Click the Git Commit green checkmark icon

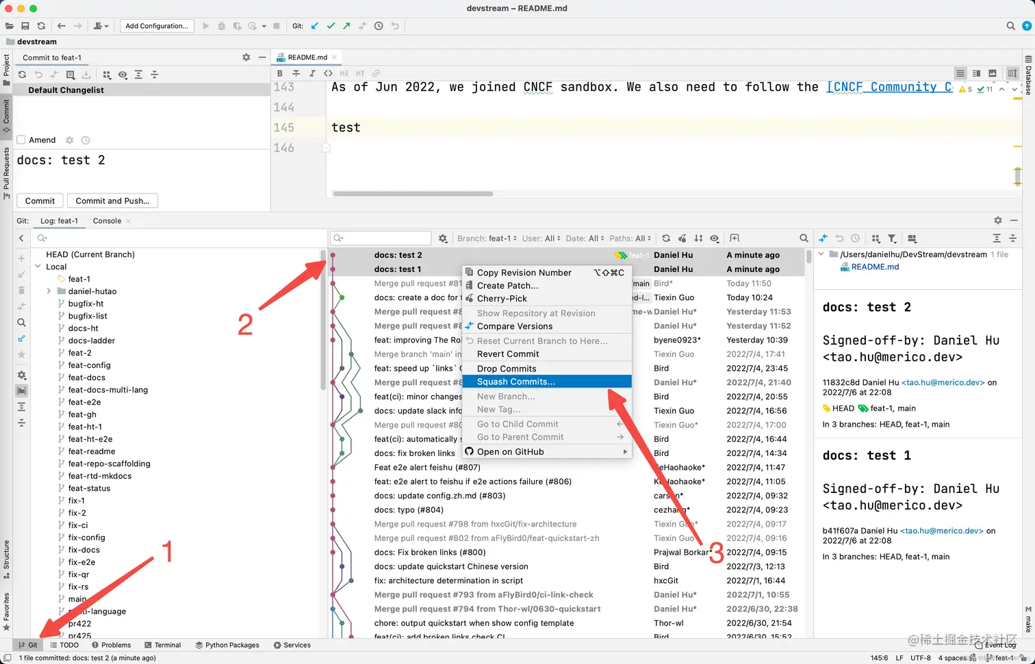(x=331, y=26)
